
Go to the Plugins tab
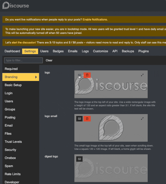143,51
